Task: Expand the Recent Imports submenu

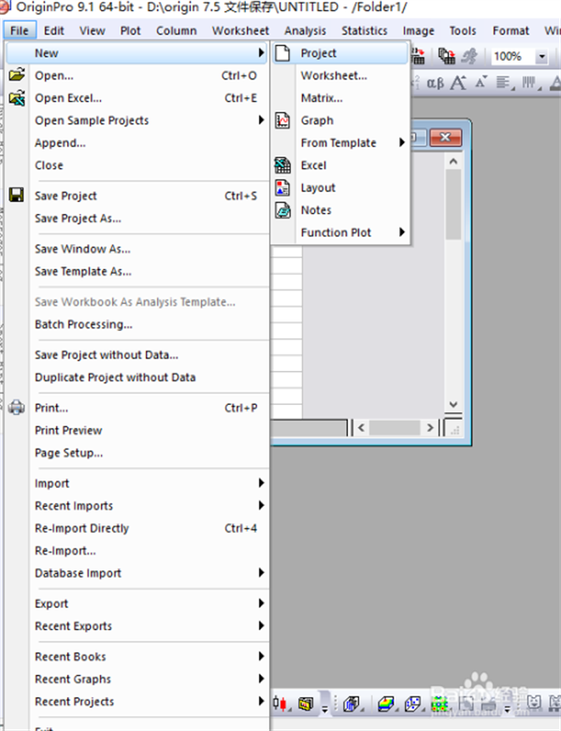Action: point(137,506)
